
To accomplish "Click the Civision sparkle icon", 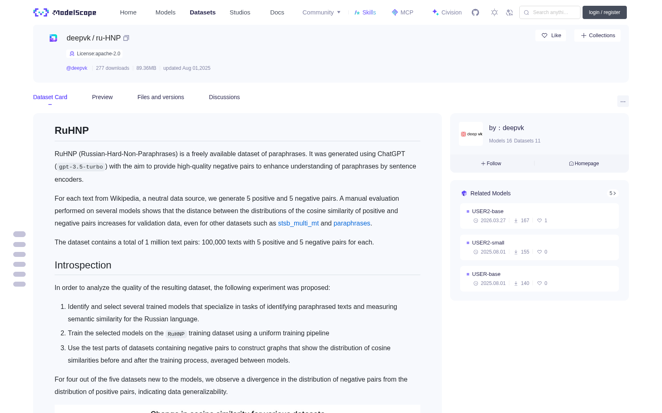I will pos(435,12).
